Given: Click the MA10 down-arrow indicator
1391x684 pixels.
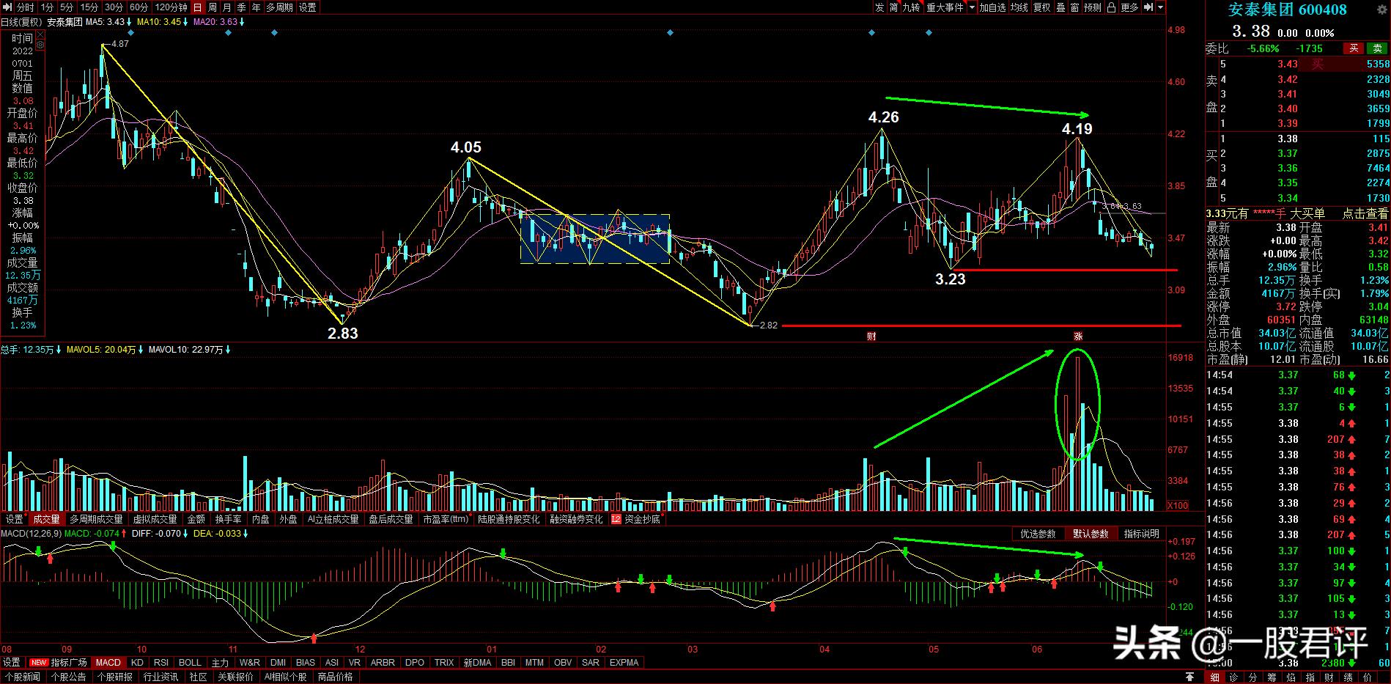Looking at the screenshot, I should tap(187, 22).
